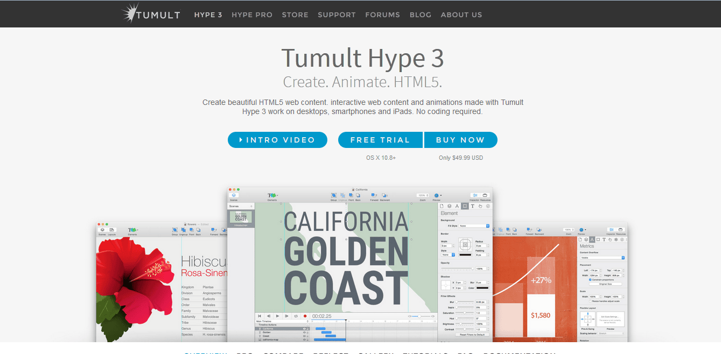Open HYPE 3 nav item
This screenshot has width=721, height=354.
(208, 15)
